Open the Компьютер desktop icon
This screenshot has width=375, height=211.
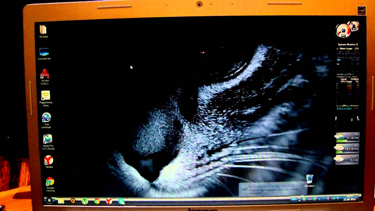coord(44,54)
